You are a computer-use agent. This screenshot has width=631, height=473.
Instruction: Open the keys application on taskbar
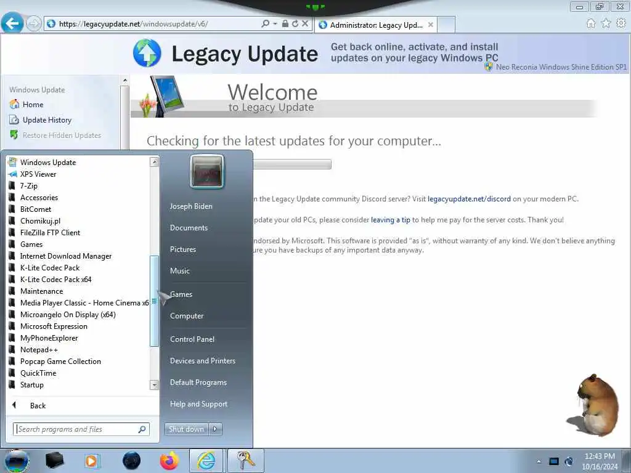click(246, 461)
